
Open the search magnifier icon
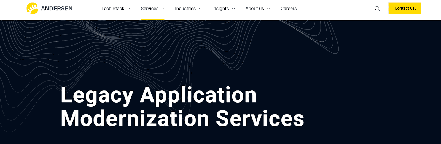[x=377, y=9]
